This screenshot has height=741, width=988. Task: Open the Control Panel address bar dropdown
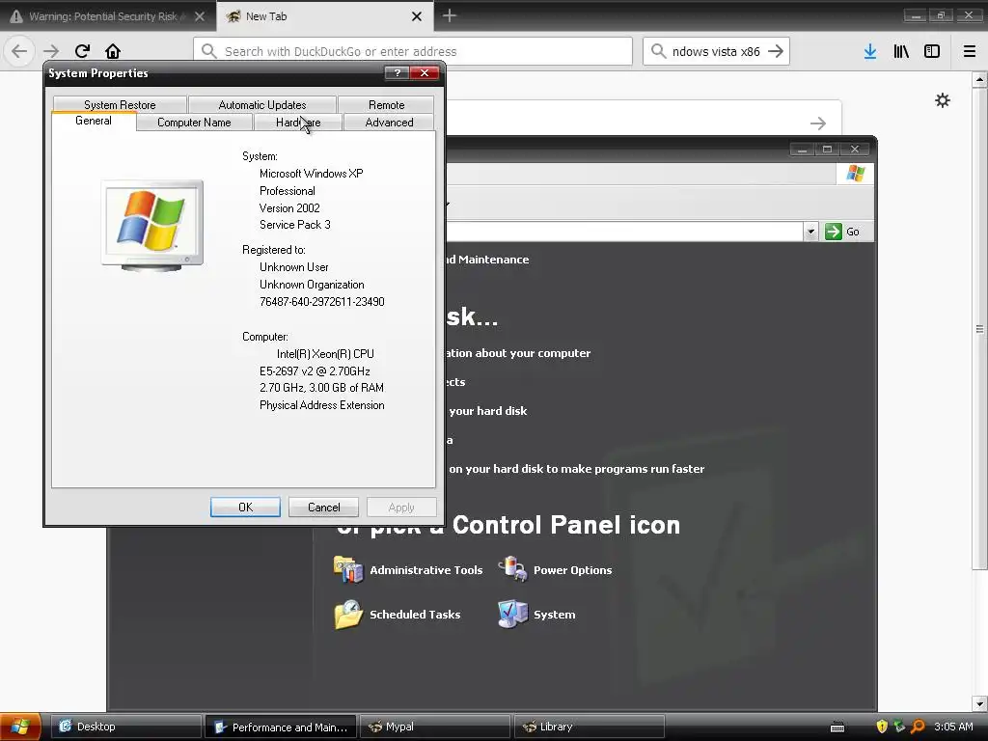(x=810, y=232)
